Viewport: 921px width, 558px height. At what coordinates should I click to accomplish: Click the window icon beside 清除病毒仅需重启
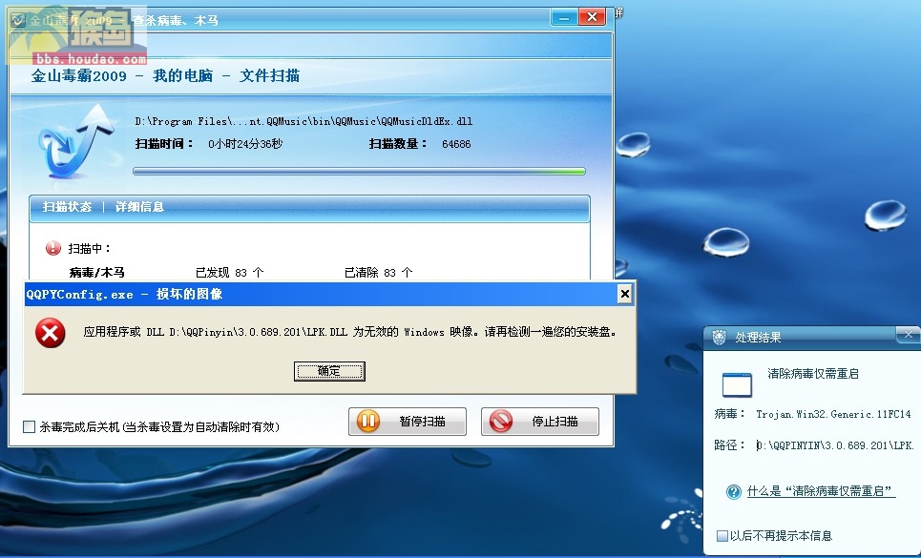[737, 384]
